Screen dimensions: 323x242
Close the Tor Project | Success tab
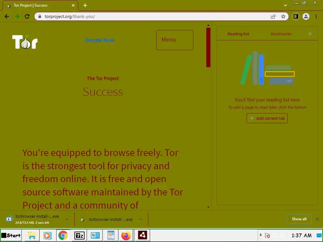[73, 5]
